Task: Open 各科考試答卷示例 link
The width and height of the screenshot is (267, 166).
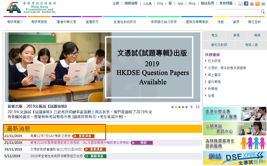Action: pos(56,117)
